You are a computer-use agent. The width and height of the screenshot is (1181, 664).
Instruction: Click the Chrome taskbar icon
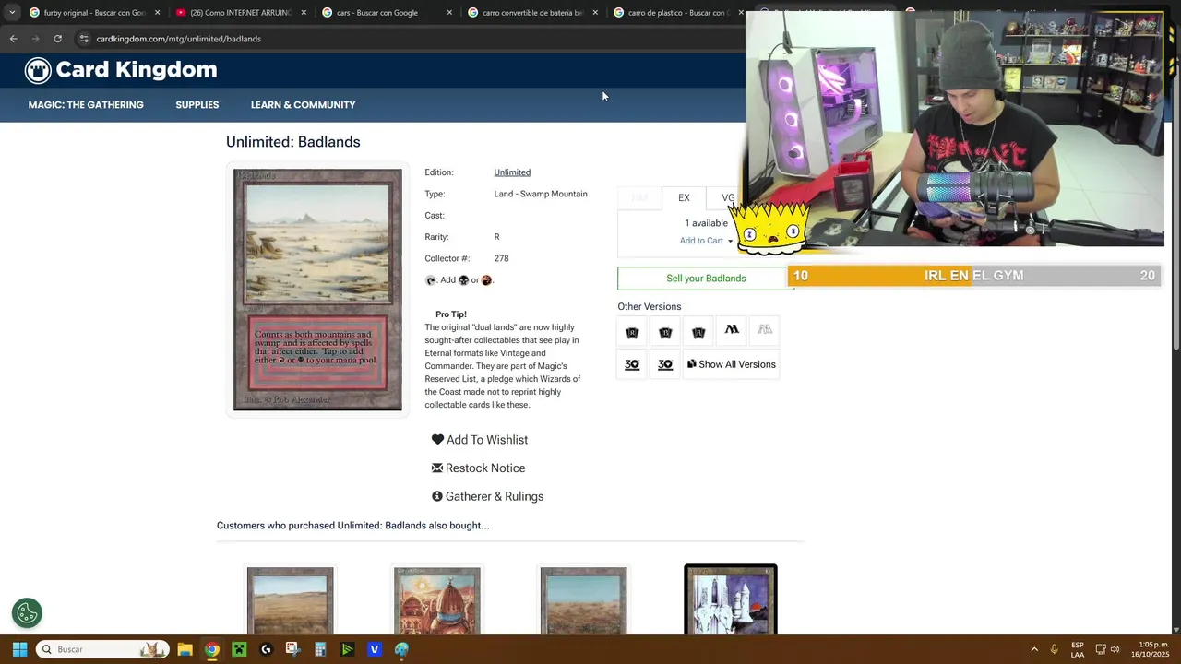[x=212, y=649]
